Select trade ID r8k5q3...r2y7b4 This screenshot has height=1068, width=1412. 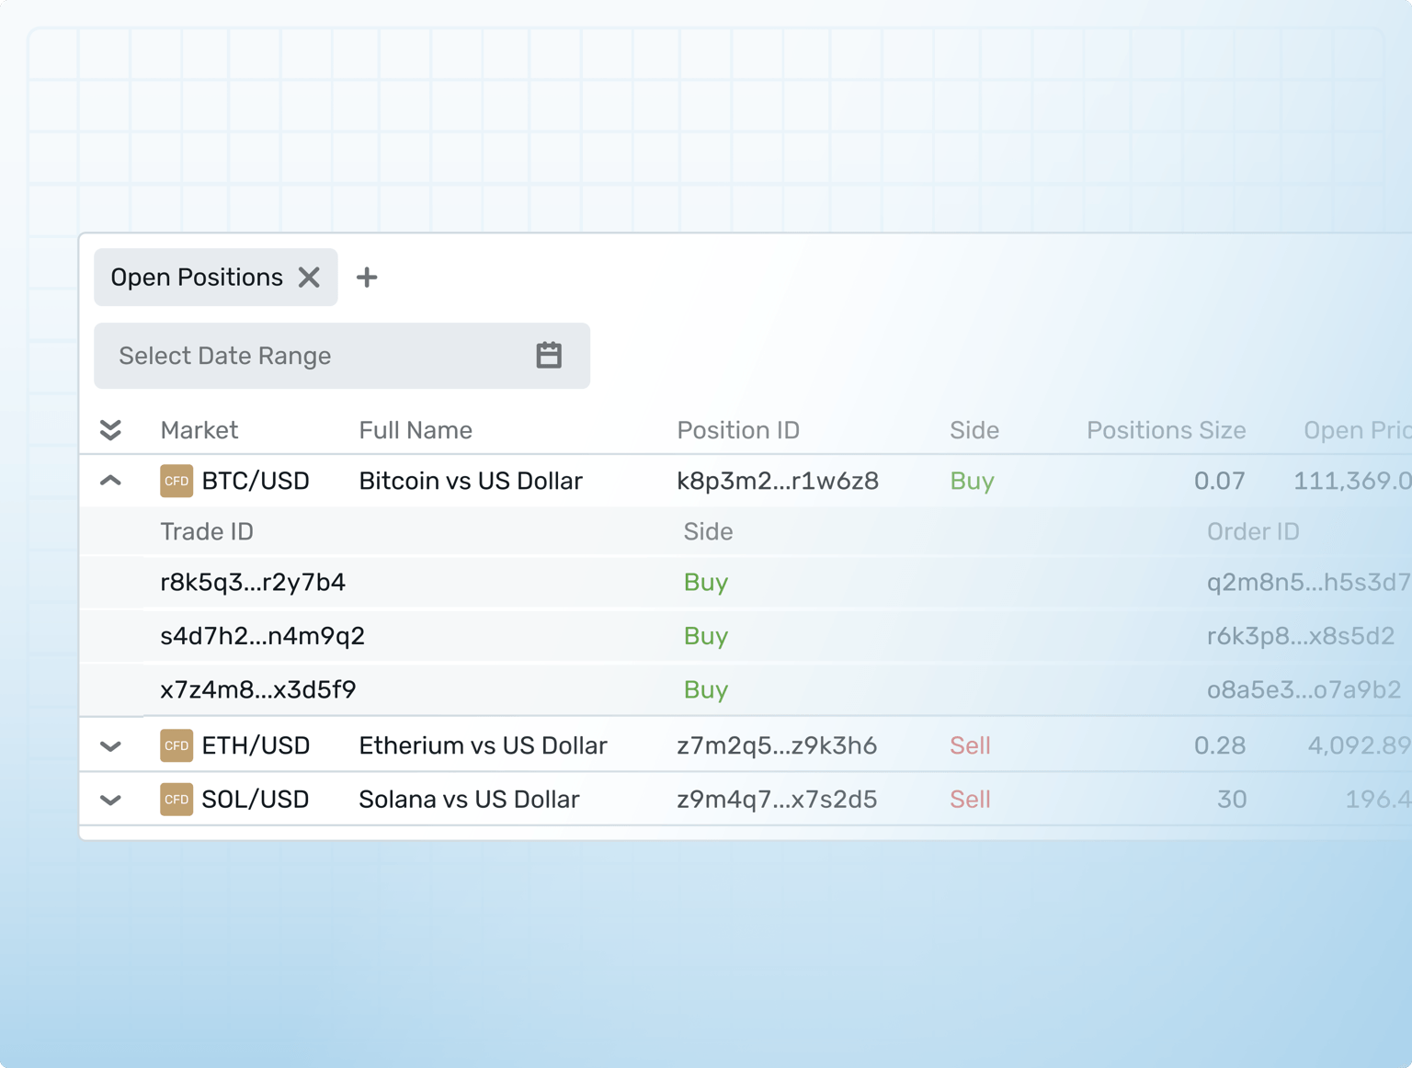(x=253, y=583)
